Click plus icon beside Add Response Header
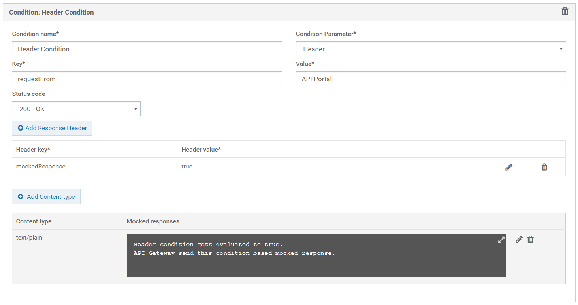This screenshot has height=305, width=578. tap(21, 128)
